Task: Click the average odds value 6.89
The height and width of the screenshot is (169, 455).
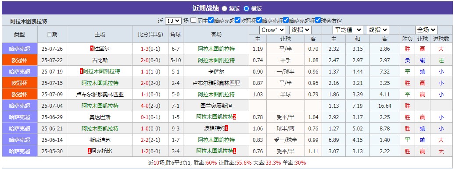Action: coord(334,140)
